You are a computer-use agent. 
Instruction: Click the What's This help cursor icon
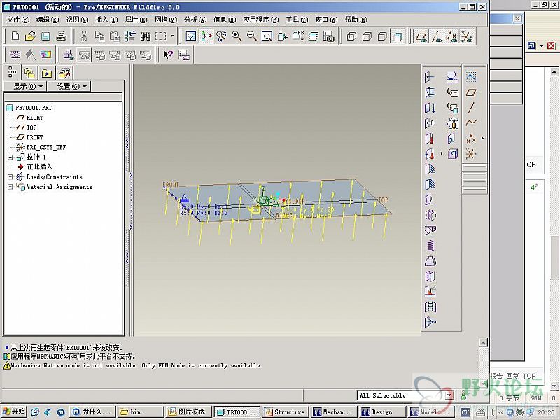tap(168, 55)
